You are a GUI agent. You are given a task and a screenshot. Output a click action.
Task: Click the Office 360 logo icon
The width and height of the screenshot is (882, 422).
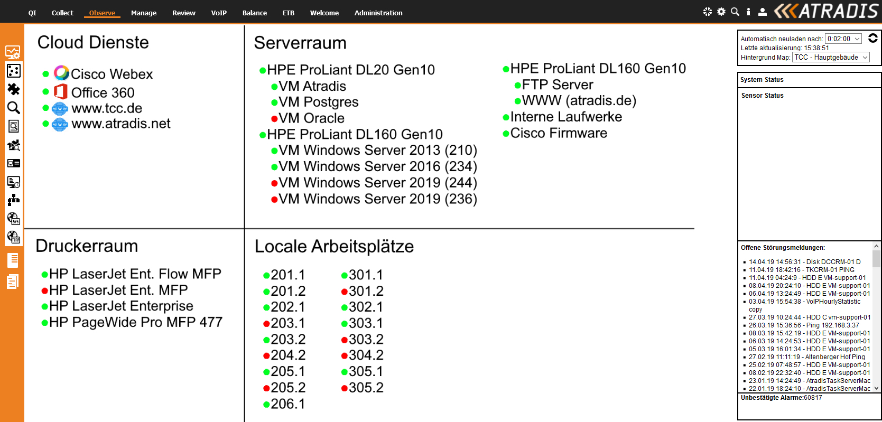click(x=61, y=91)
